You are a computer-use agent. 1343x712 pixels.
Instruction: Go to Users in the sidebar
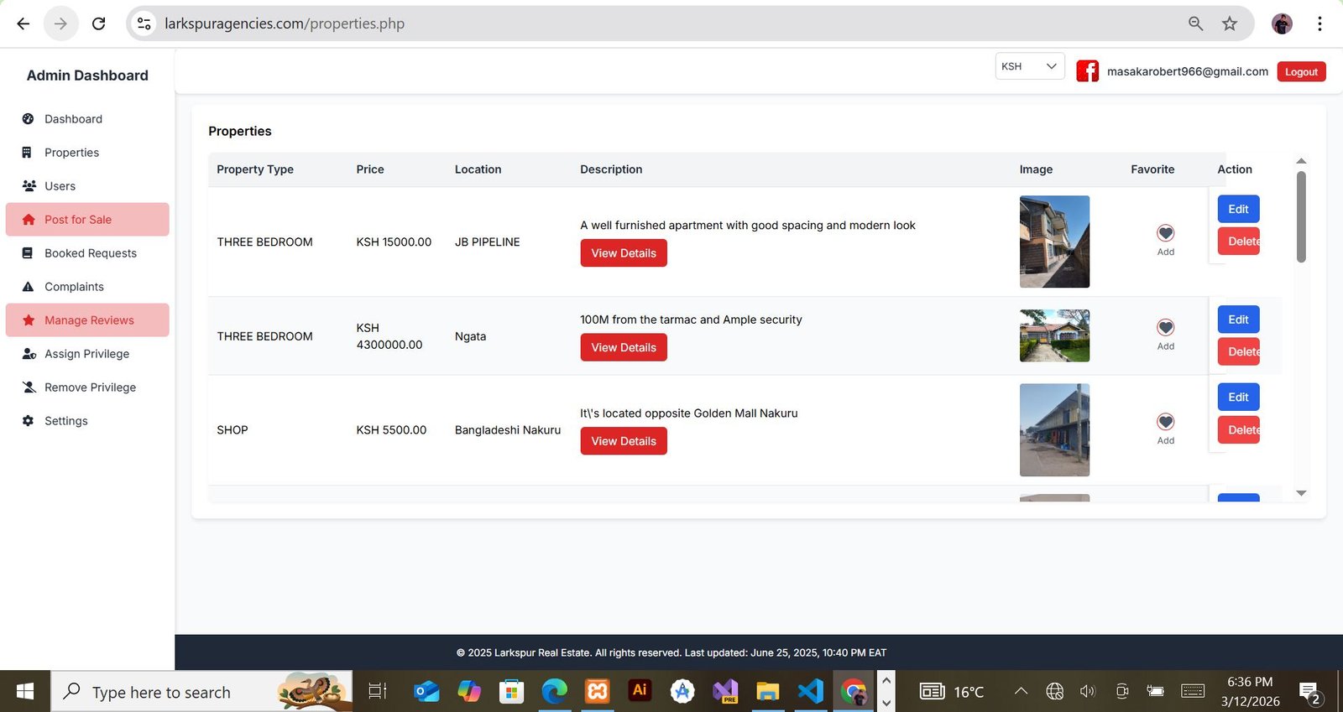pyautogui.click(x=87, y=186)
